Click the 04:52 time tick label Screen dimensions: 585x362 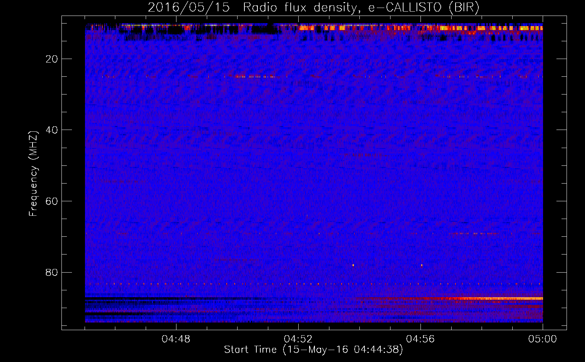pyautogui.click(x=298, y=339)
